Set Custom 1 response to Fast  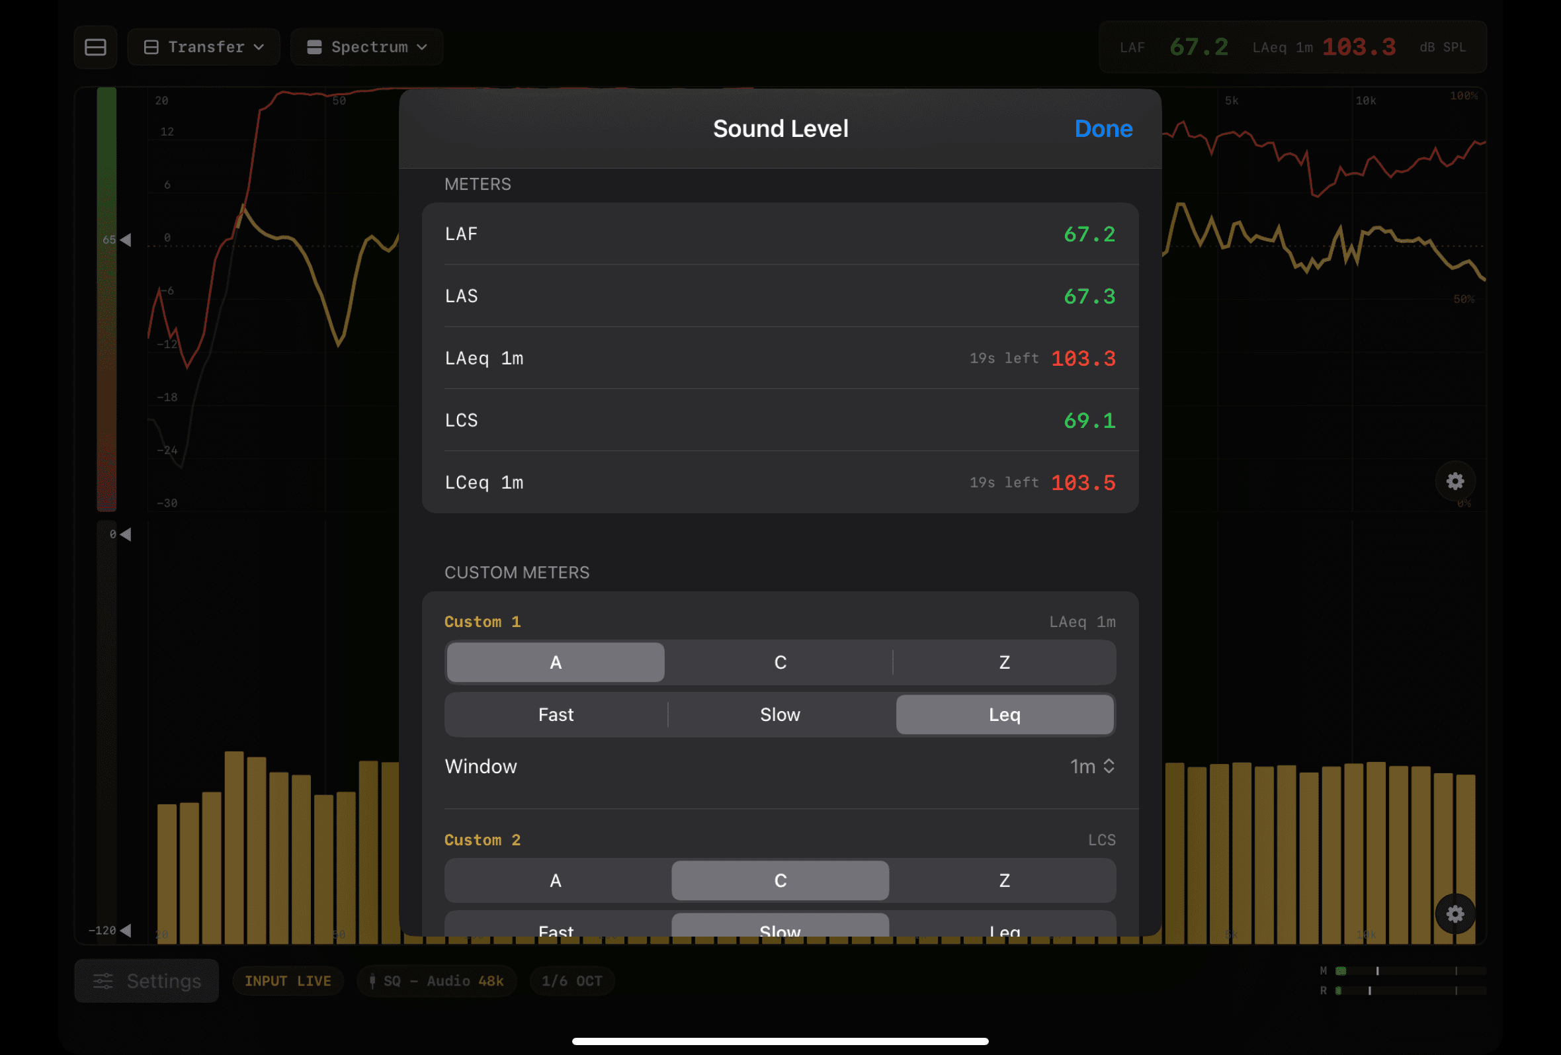556,714
